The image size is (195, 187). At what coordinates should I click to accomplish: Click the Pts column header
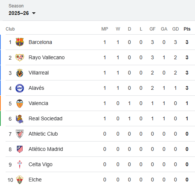[x=187, y=29]
